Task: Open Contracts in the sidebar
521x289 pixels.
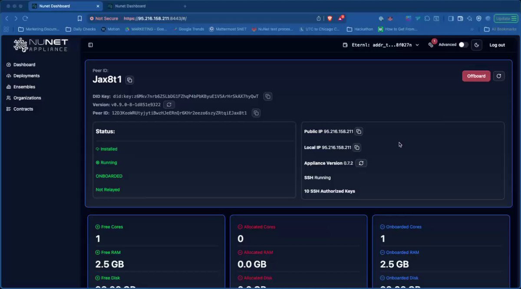Action: point(20,109)
